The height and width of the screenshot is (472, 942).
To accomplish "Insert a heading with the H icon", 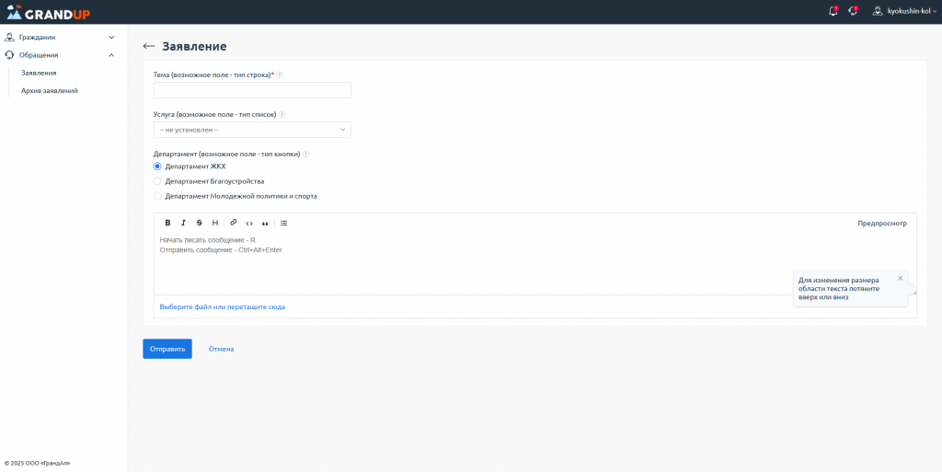I will [x=215, y=223].
